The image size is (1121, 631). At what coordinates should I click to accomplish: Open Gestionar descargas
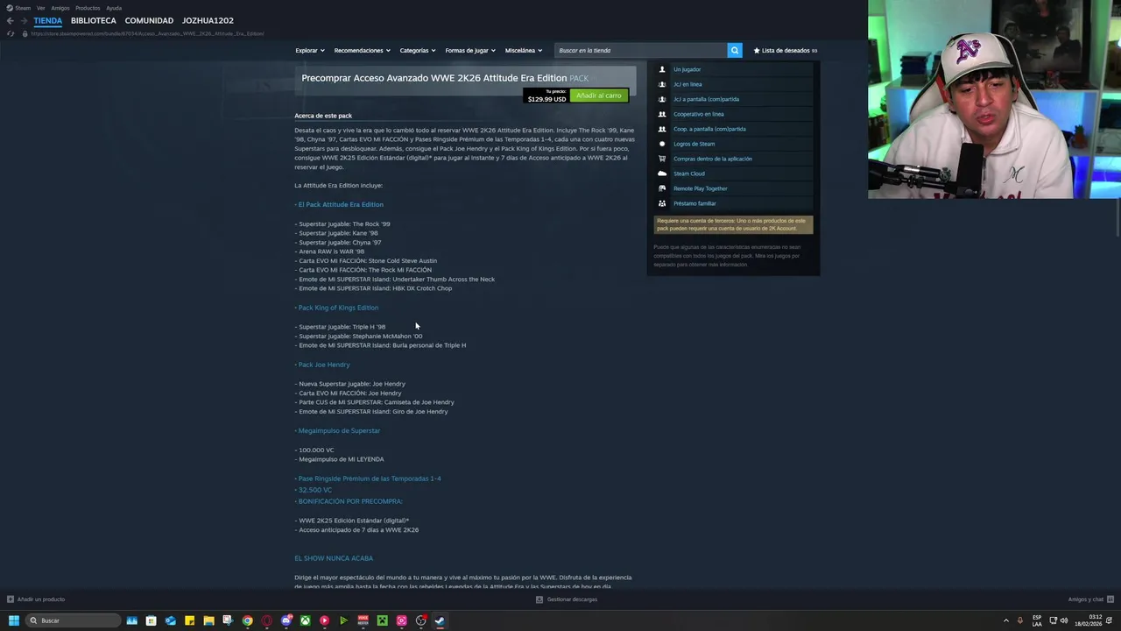point(567,599)
